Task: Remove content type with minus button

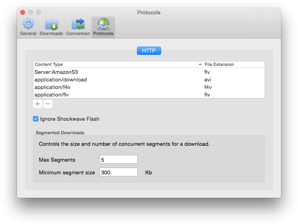Action: click(48, 104)
